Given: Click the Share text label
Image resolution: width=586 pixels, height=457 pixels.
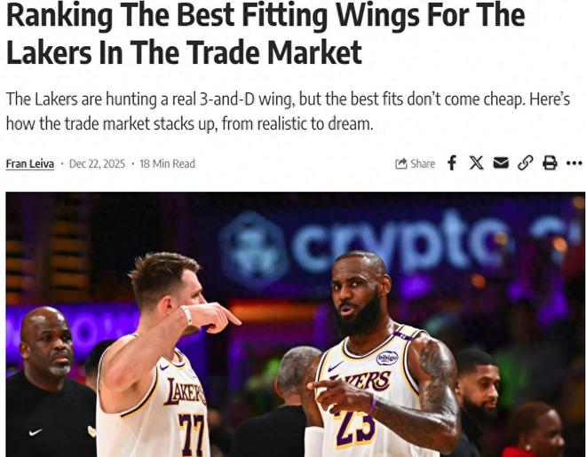Looking at the screenshot, I should click(x=423, y=163).
